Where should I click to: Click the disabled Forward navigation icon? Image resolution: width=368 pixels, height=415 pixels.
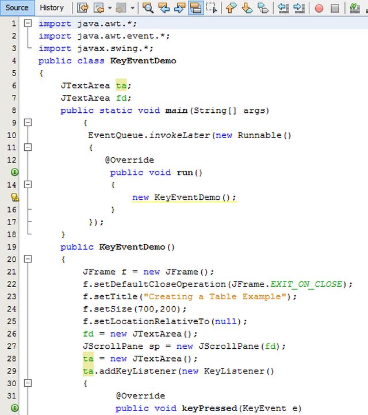(121, 7)
